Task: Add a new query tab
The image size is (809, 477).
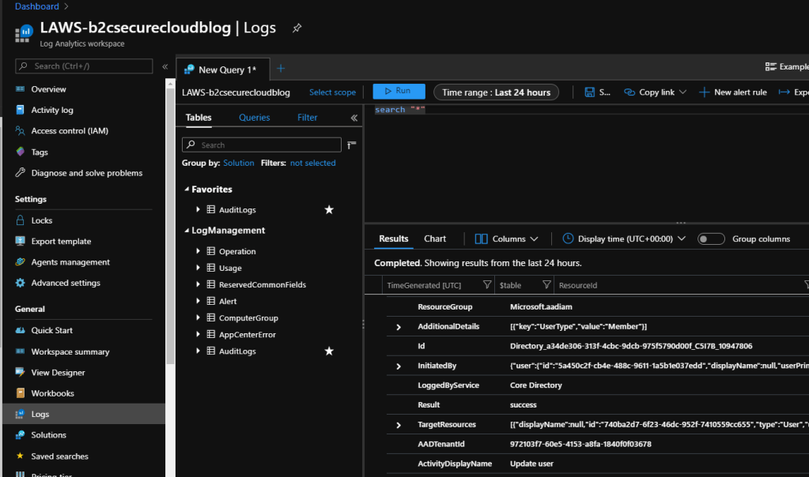Action: [x=281, y=69]
